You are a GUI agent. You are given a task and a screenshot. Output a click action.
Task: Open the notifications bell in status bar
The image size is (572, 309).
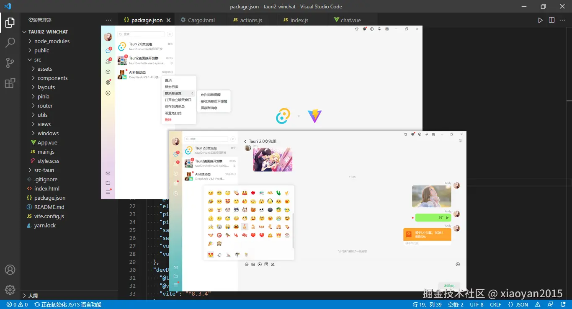[x=562, y=305]
